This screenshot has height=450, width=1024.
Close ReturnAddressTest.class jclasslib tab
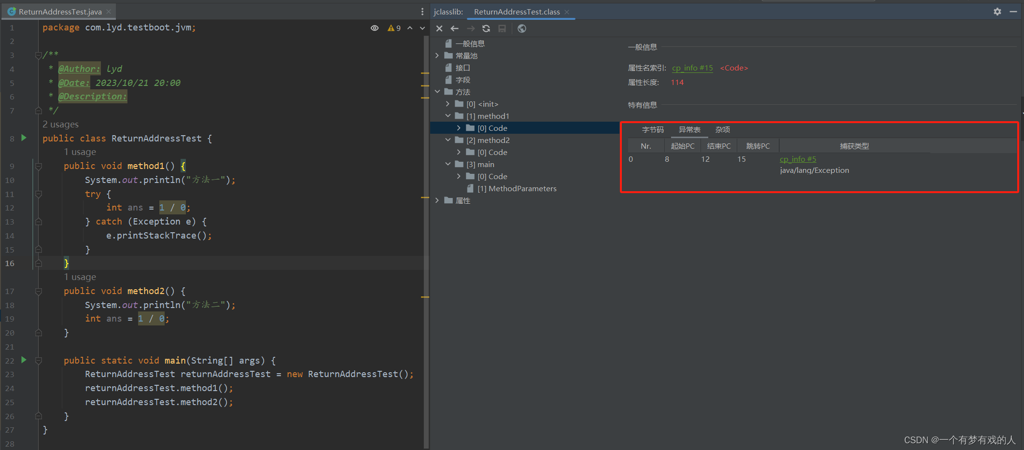[x=567, y=12]
